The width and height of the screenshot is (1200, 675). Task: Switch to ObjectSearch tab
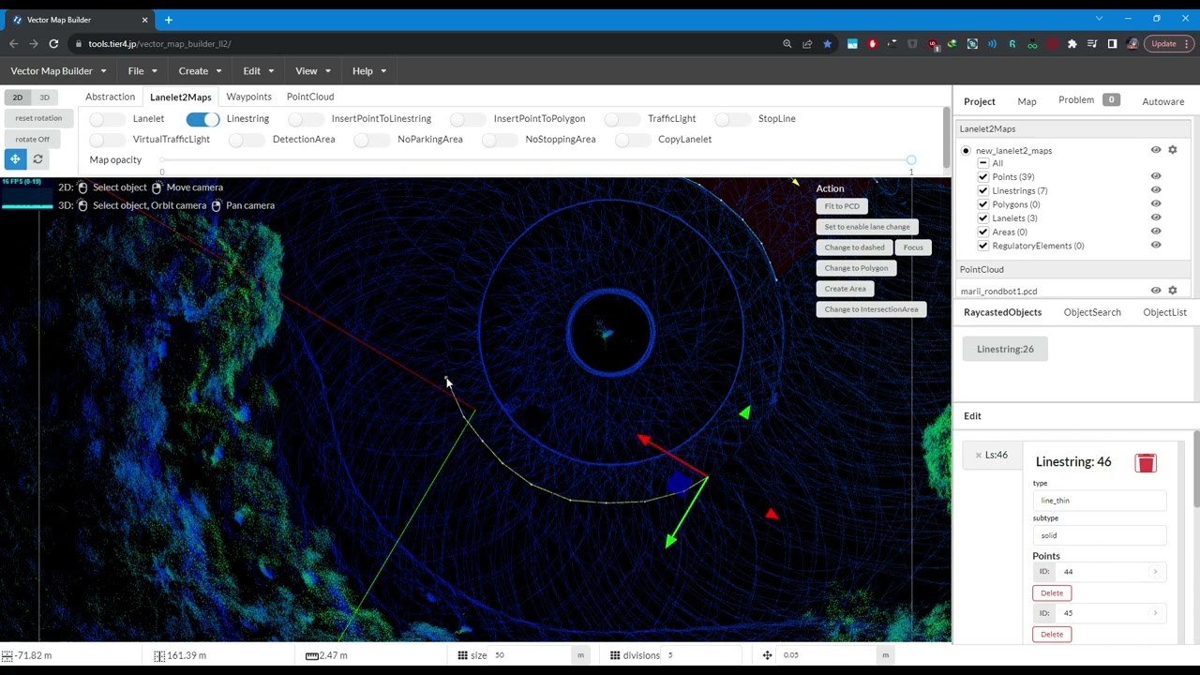point(1092,312)
